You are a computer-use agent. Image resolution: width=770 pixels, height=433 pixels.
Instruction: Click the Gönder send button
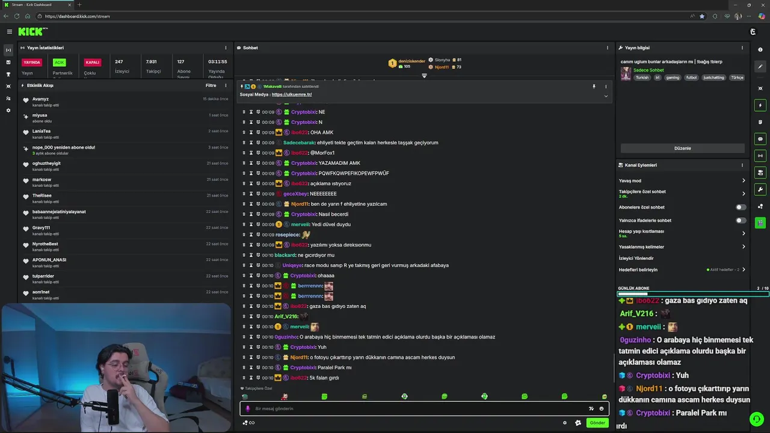[597, 423]
